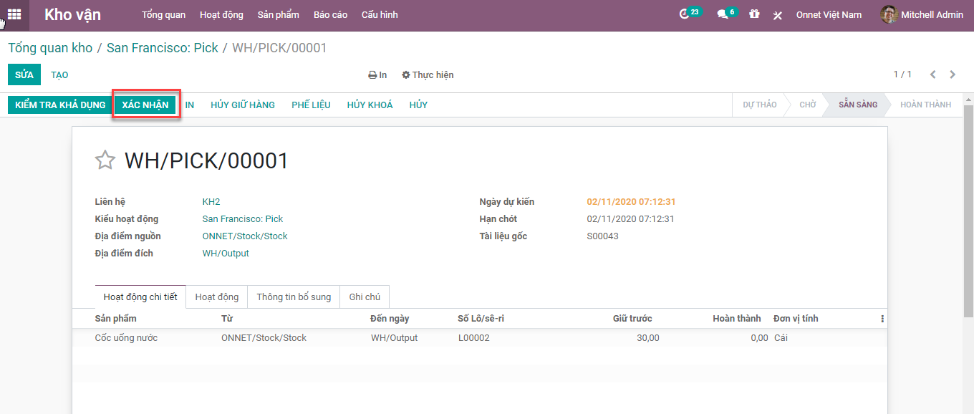Image resolution: width=974 pixels, height=414 pixels.
Task: Select the Cốc uống nước product row
Action: click(127, 338)
